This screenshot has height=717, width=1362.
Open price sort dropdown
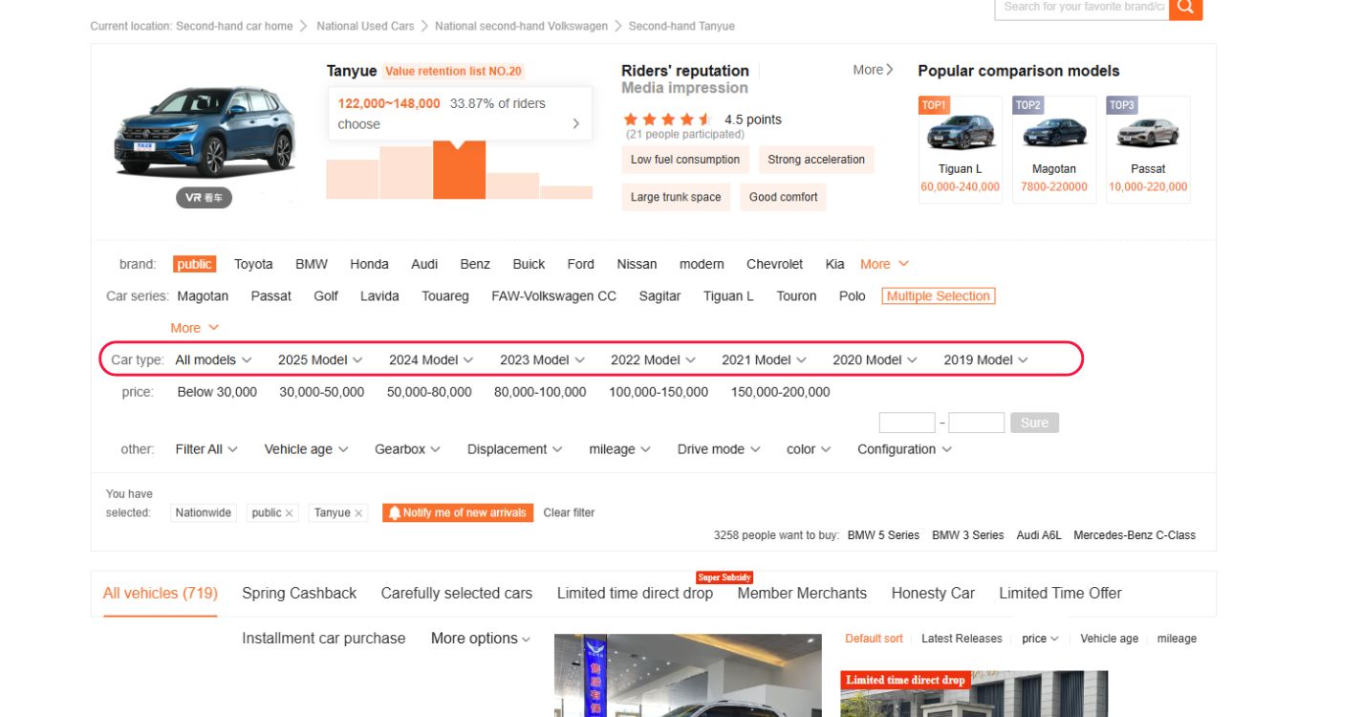click(1040, 639)
